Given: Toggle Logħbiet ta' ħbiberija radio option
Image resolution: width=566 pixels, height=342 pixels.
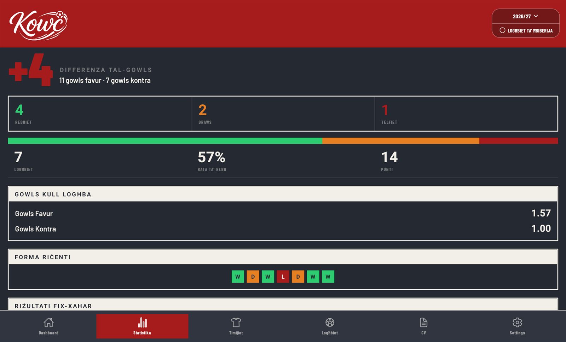Looking at the screenshot, I should pyautogui.click(x=526, y=30).
